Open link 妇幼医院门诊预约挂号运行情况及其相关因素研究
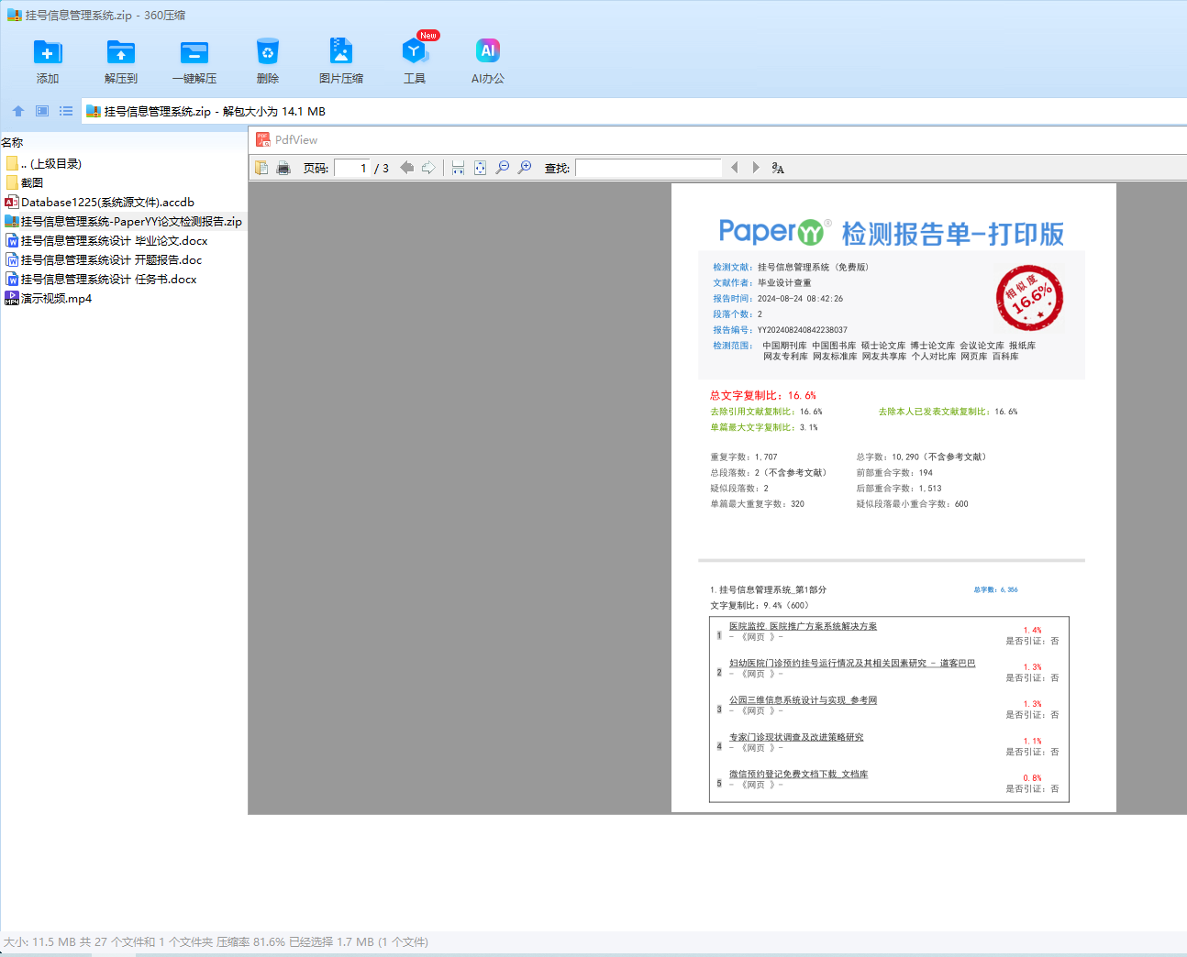The height and width of the screenshot is (957, 1187). (x=852, y=663)
